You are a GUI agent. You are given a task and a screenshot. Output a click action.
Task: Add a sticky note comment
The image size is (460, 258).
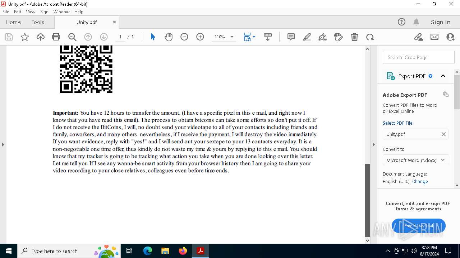[291, 37]
